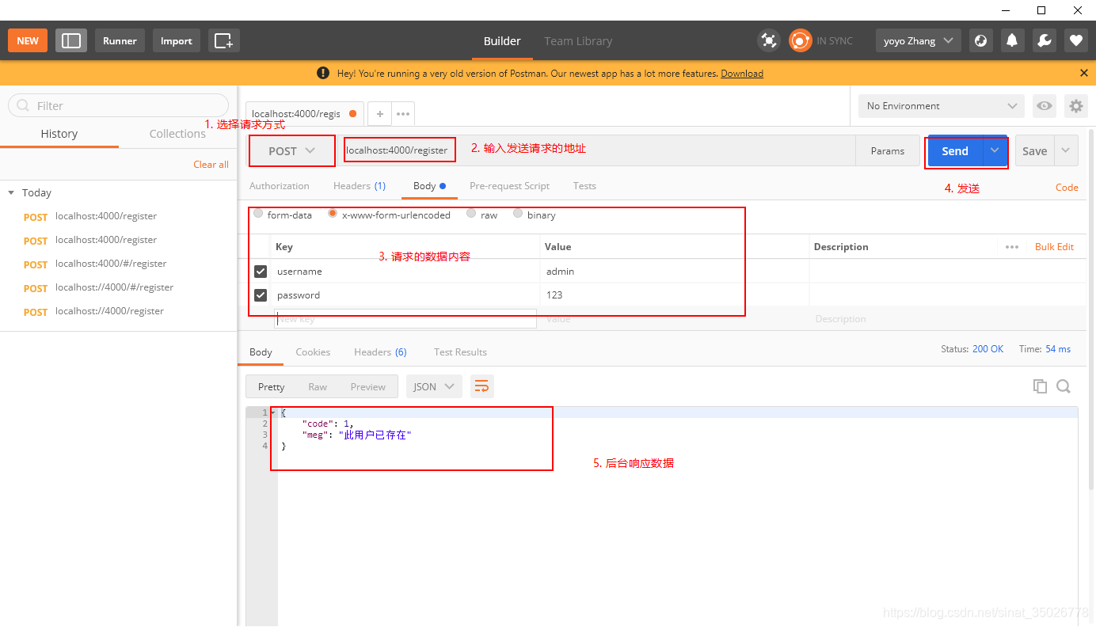Click the blue Send button
This screenshot has height=627, width=1096.
click(955, 150)
